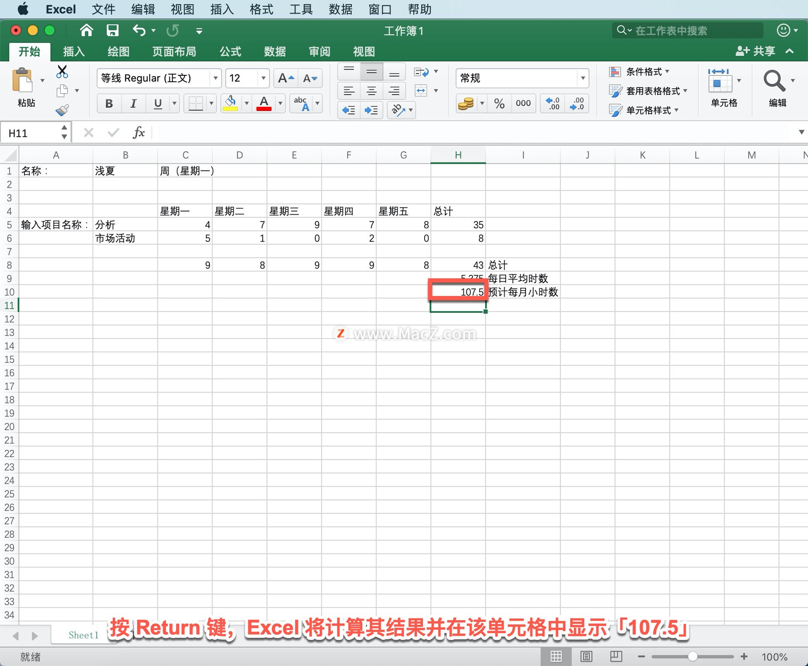The width and height of the screenshot is (808, 666).
Task: Open the font size dropdown
Action: tap(263, 78)
